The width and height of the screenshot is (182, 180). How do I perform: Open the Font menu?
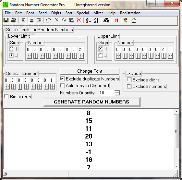(x=30, y=13)
